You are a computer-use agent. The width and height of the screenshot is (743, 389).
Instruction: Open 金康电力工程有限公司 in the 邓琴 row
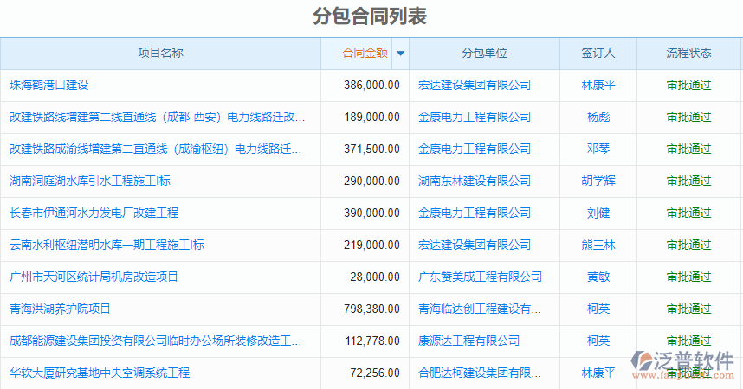[x=475, y=149]
